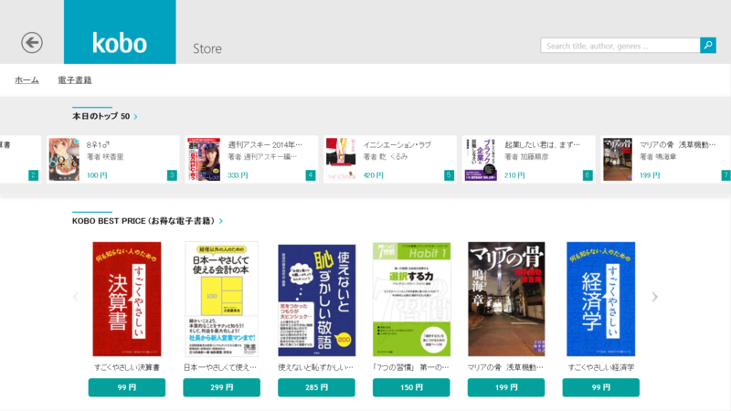Select the 日本一やさしくて使え caption
This screenshot has height=411, width=731.
[220, 368]
